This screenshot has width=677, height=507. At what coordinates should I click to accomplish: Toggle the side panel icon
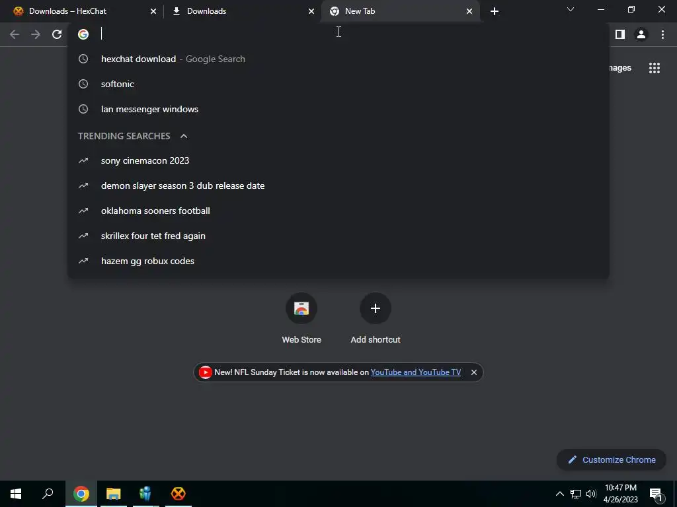pos(620,34)
